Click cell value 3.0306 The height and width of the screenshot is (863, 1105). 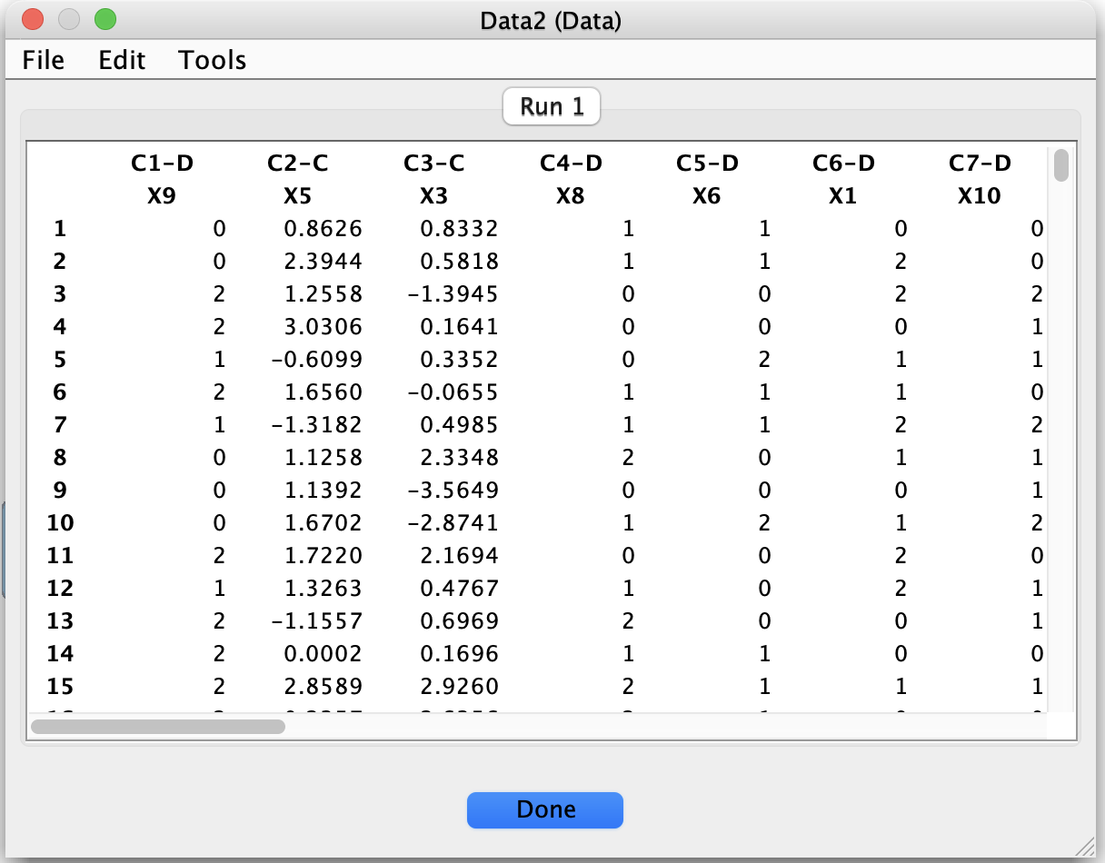(323, 327)
